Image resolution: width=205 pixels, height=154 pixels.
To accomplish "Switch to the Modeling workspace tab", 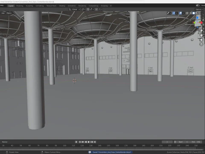I will tap(20, 6).
